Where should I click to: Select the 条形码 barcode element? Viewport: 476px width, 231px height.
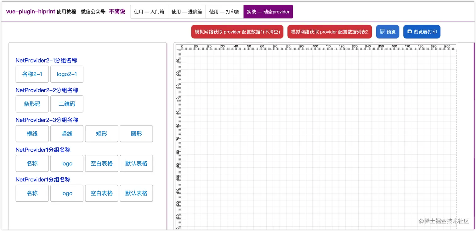click(32, 104)
